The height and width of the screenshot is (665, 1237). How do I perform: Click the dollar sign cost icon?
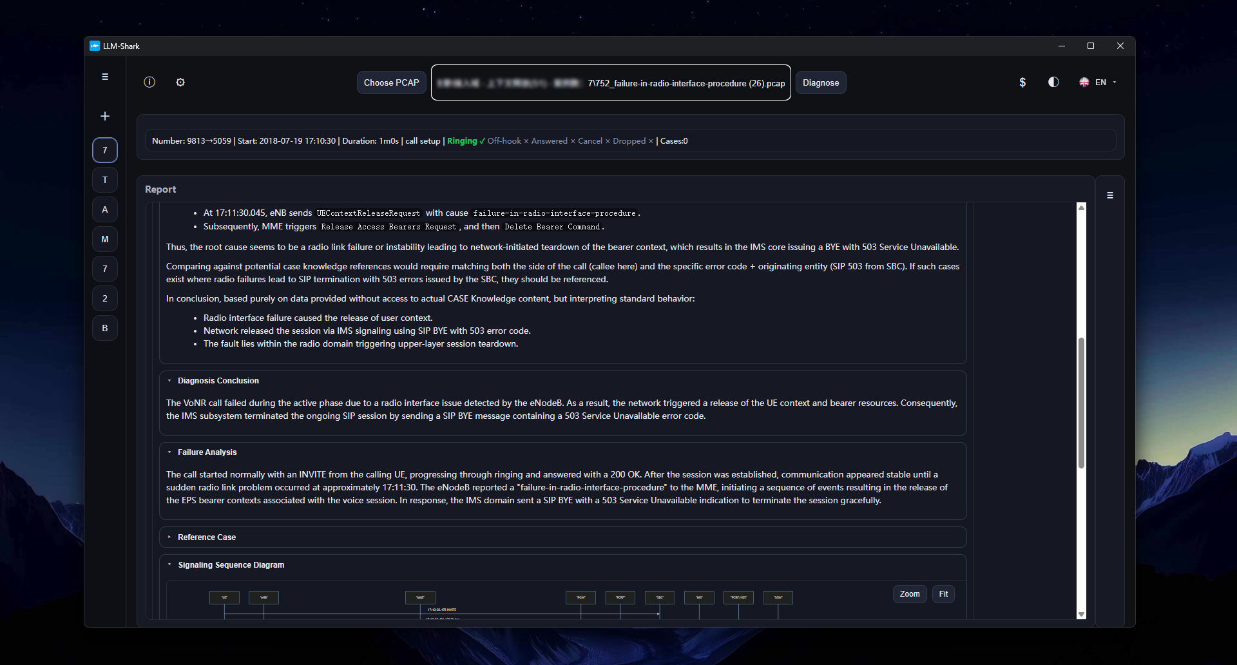point(1022,82)
